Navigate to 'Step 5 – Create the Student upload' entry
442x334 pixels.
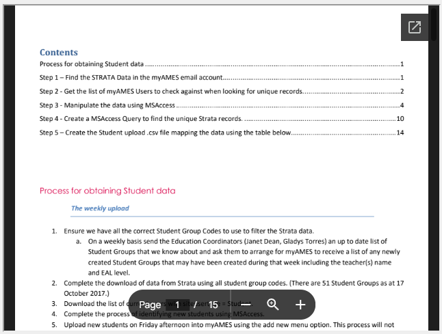[x=165, y=133]
